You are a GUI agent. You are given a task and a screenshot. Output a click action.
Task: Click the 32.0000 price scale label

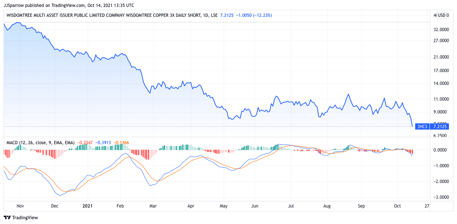(x=441, y=30)
